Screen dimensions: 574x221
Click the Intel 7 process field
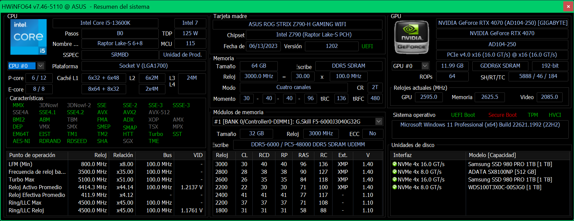190,23
